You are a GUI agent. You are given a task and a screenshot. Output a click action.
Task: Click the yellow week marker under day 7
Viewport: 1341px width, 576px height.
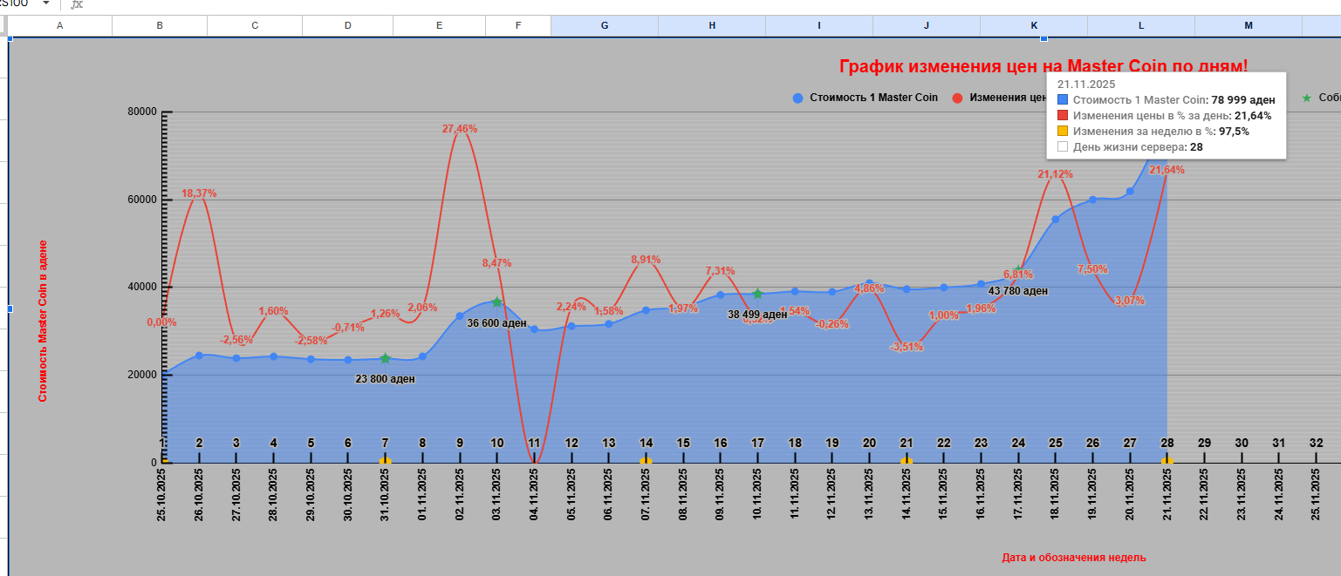(x=385, y=461)
